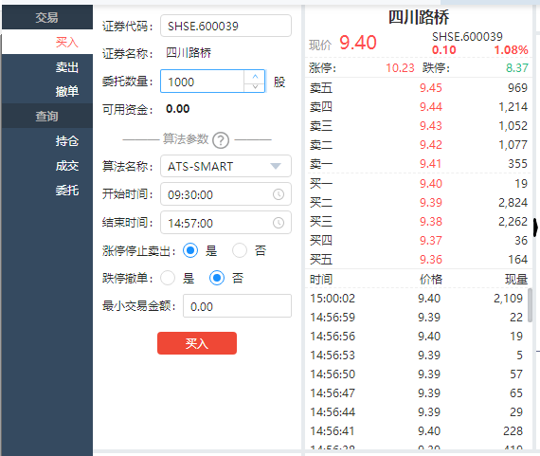This screenshot has width=540, height=456.
Task: Click the trade list vertical scrollbar
Action: coord(530,305)
